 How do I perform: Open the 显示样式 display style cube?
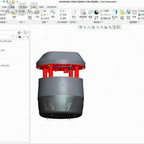point(114,14)
